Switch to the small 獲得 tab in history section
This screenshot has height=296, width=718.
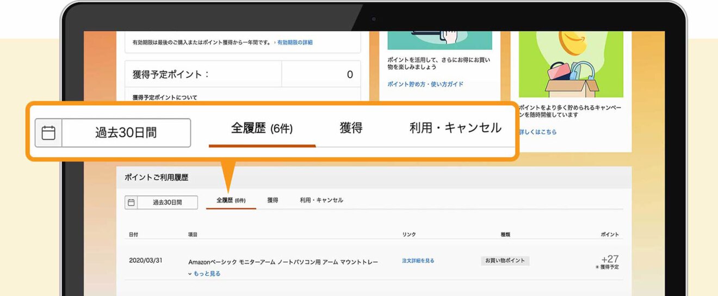(x=273, y=200)
